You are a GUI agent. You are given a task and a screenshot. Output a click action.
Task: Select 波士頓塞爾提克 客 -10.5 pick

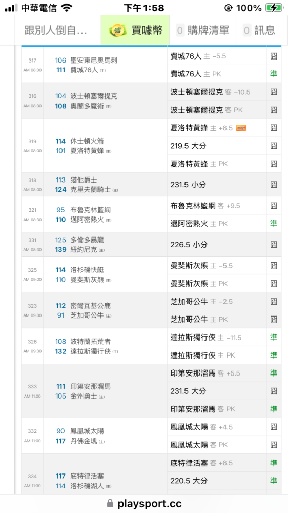pos(217,92)
